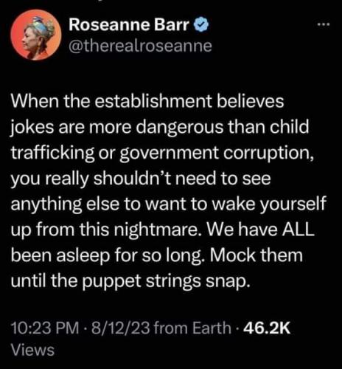342x369 pixels.
Task: Click 'puppet strings snap.' closing line
Action: pos(166,282)
